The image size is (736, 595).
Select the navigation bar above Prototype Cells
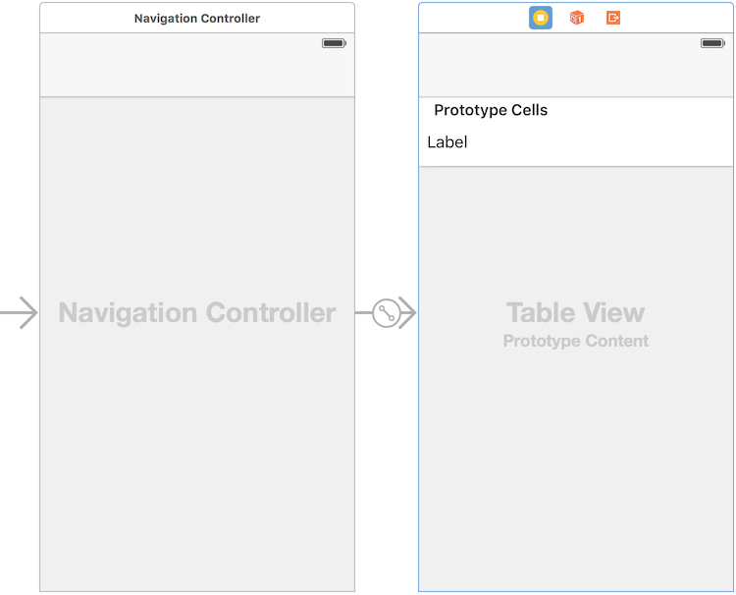point(576,65)
